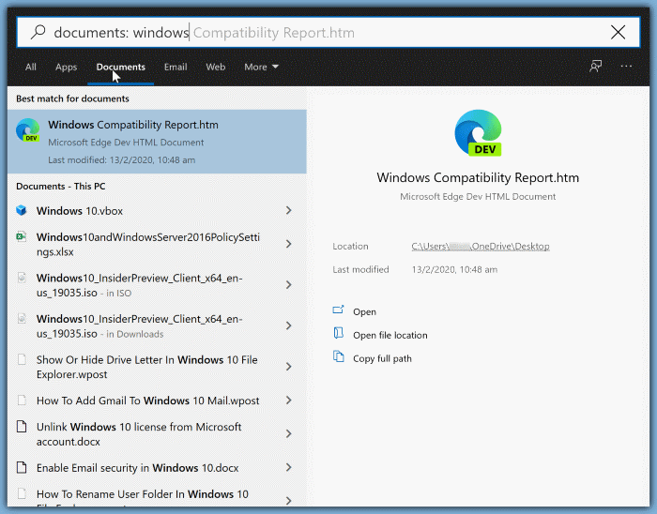The width and height of the screenshot is (657, 514).
Task: Click Copy full path text
Action: pyautogui.click(x=382, y=358)
